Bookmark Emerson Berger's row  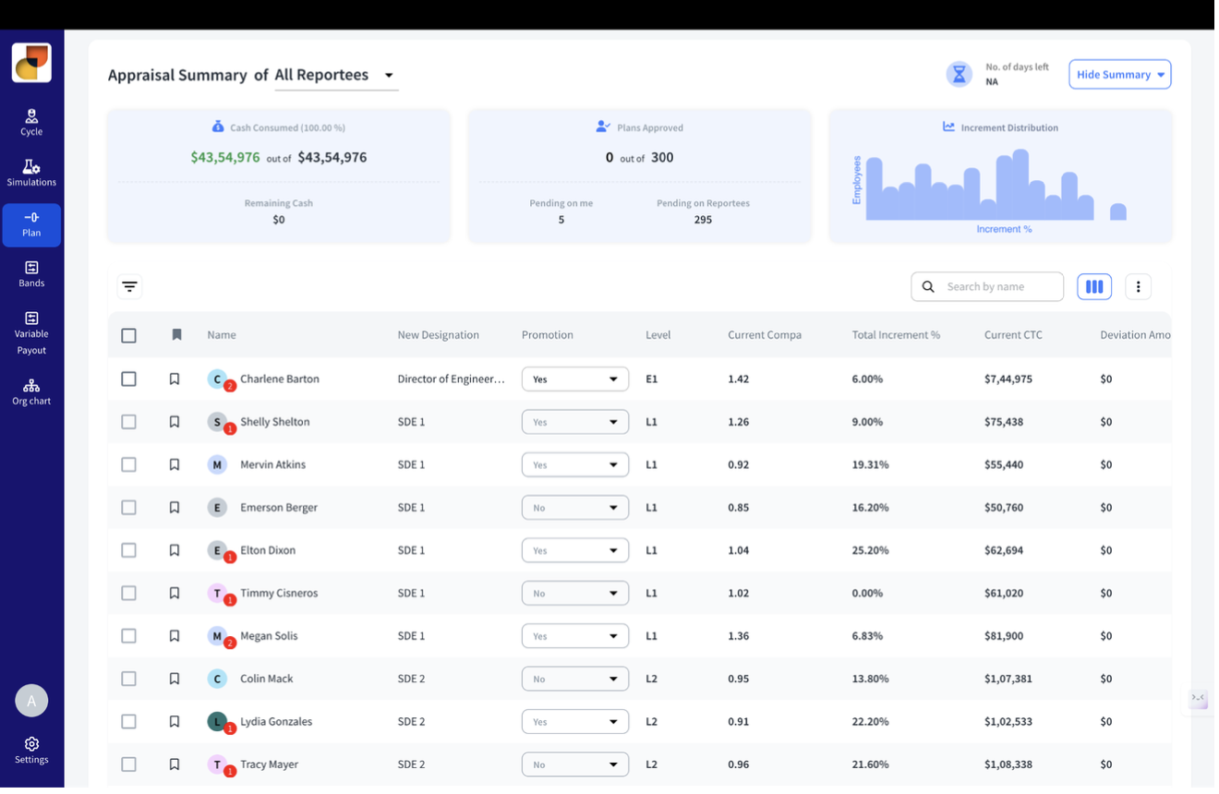(175, 508)
